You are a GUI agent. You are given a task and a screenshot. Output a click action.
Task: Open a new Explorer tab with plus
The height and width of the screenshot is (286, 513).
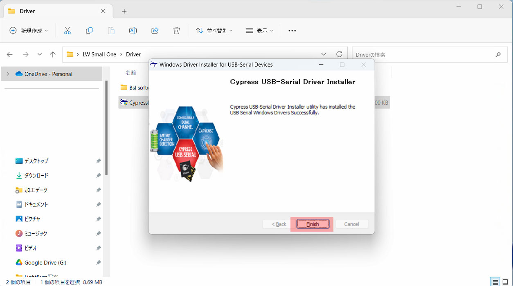[124, 11]
